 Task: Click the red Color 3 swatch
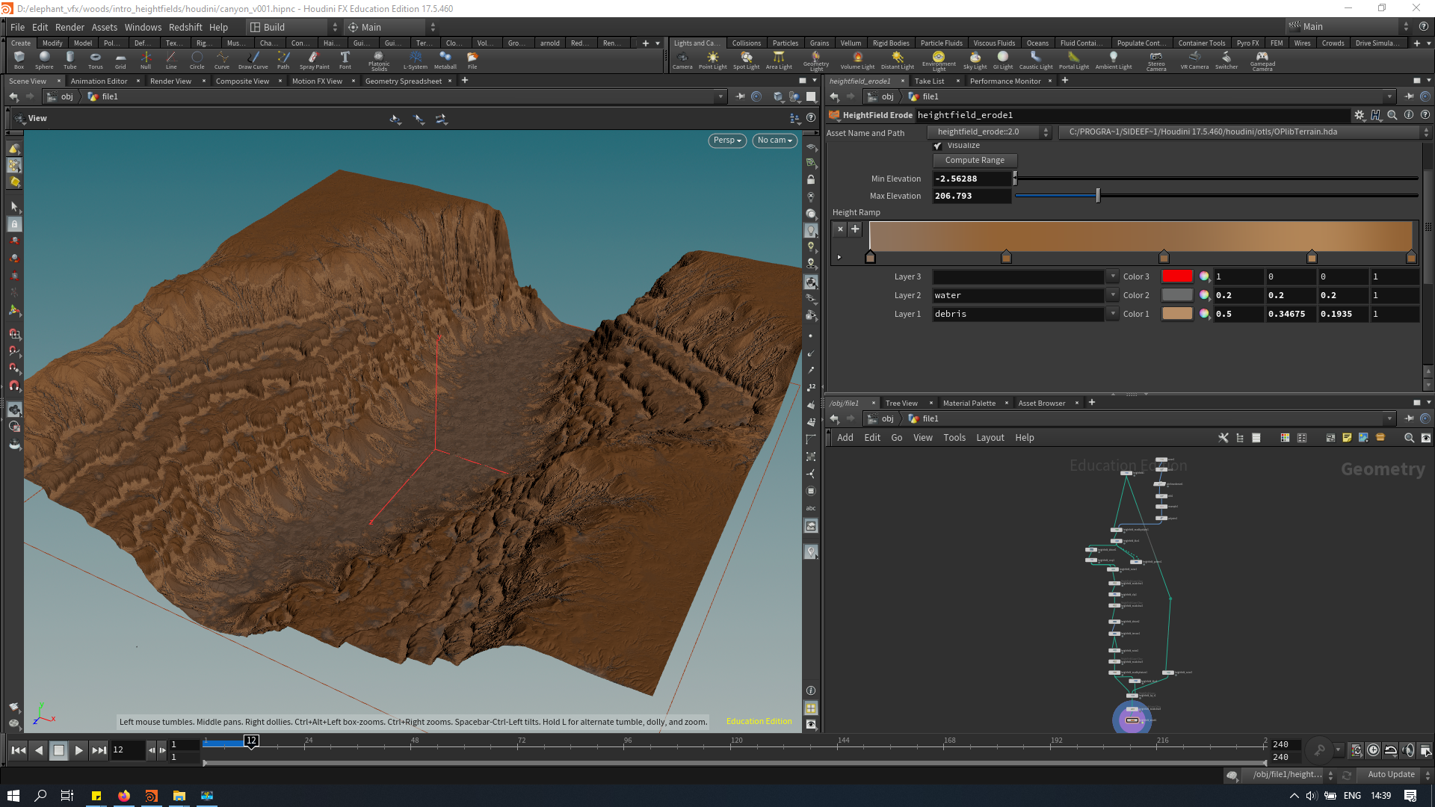1176,276
